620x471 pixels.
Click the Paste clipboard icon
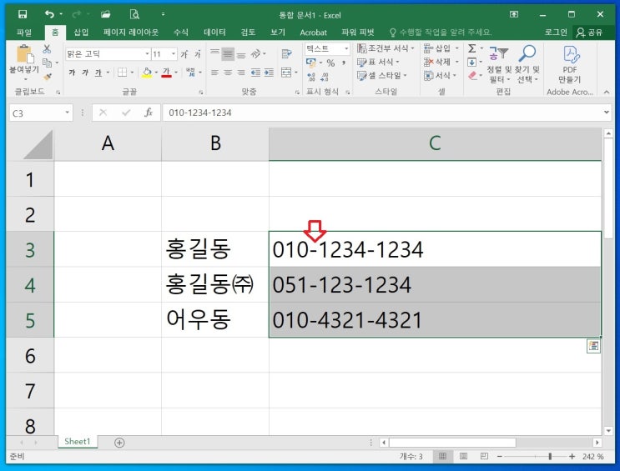pos(24,54)
